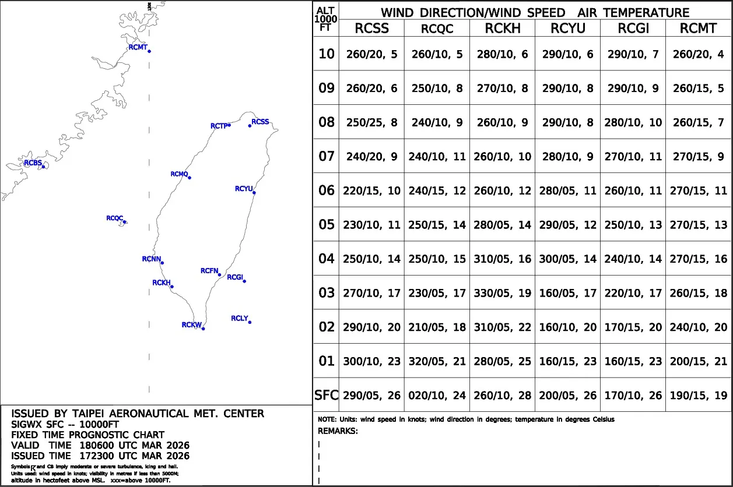Image resolution: width=733 pixels, height=487 pixels.
Task: Click the RCMQ station dot on the map
Action: pyautogui.click(x=190, y=178)
